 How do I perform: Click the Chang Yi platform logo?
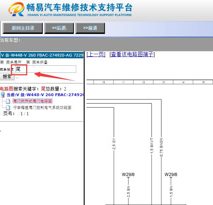pyautogui.click(x=17, y=9)
